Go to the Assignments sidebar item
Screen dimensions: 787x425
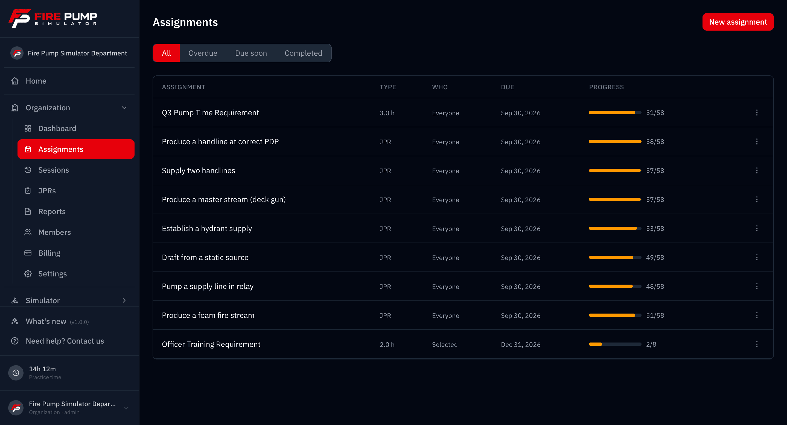76,149
